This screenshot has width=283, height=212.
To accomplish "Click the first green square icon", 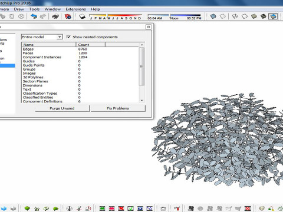I will [102, 208].
